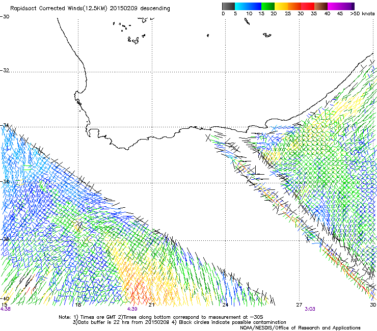Click the yellow 20-25 knots legend swatch
The width and height of the screenshot is (377, 331).
coord(281,6)
